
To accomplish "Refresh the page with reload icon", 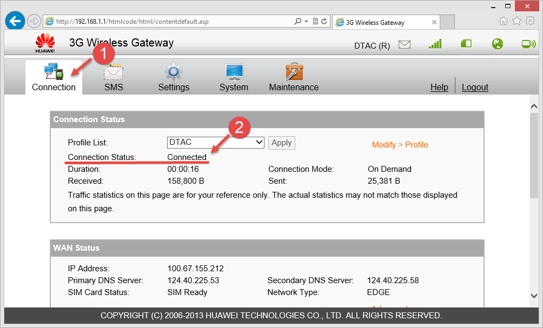I will 324,22.
